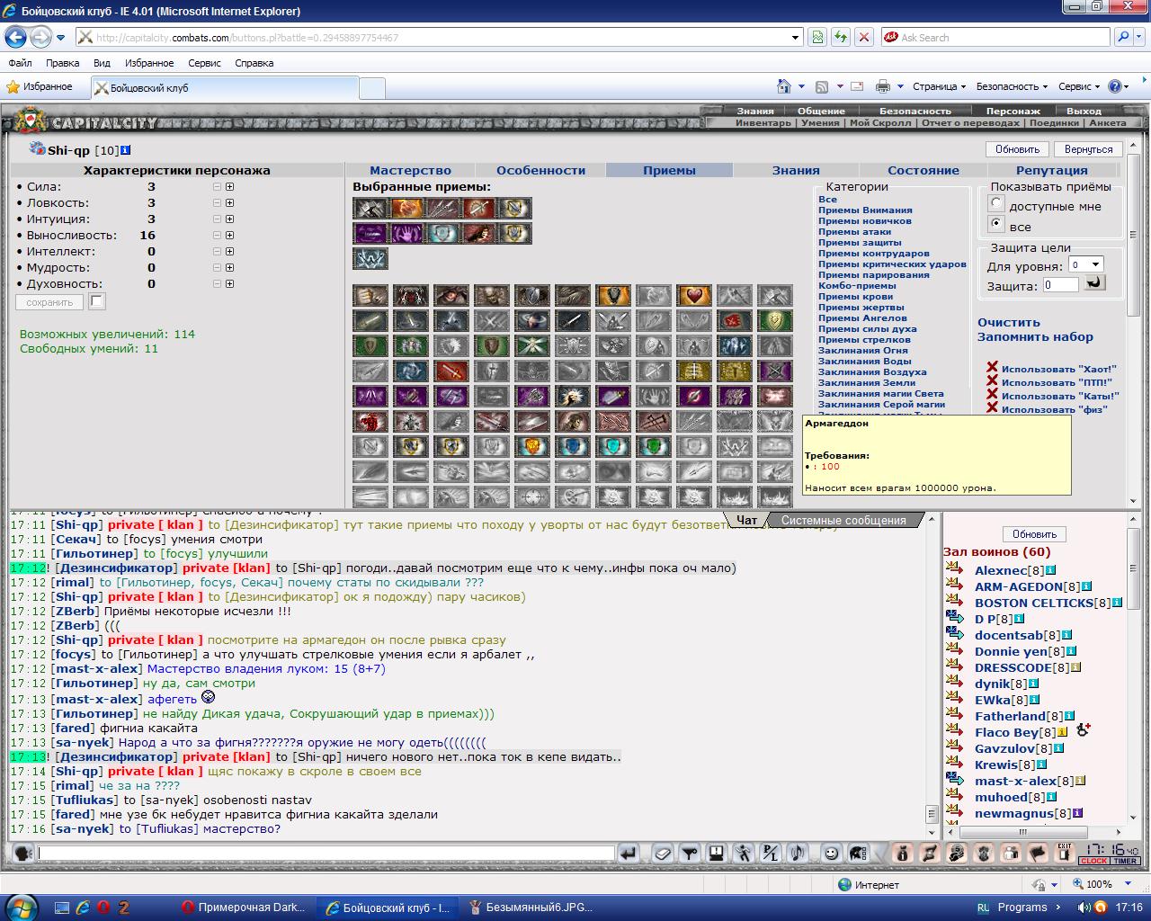Image resolution: width=1151 pixels, height=921 pixels.
Task: Click the Вернуться button
Action: tap(1088, 149)
